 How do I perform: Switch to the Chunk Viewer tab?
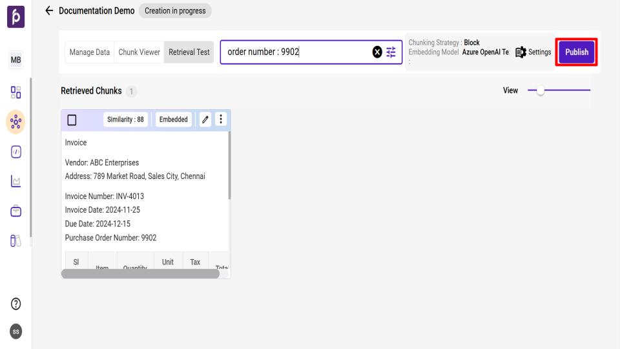(139, 52)
